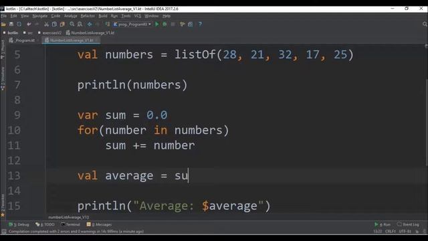This screenshot has height=241, width=428.
Task: Click the editor vertical scrollbar
Action: point(426,123)
